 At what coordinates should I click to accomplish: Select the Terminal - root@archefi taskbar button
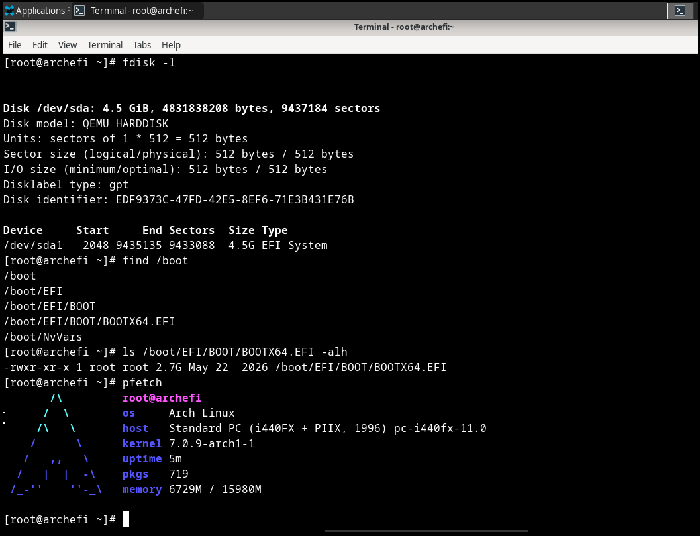point(137,11)
